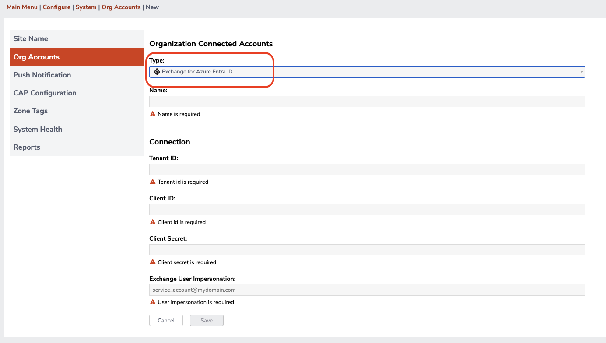This screenshot has width=606, height=343.
Task: Open the Reports section
Action: point(77,147)
